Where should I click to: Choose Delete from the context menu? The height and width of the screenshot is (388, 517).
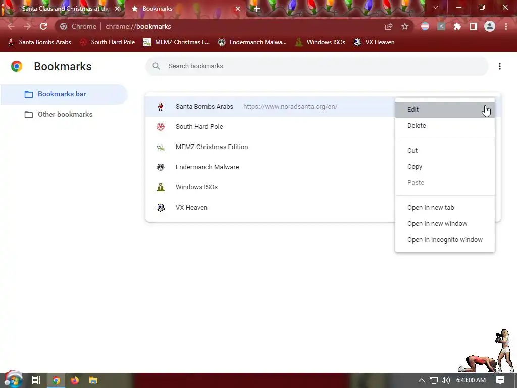445,126
